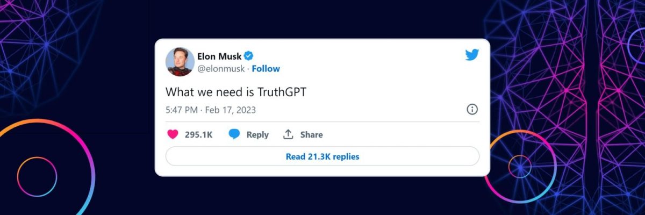Click the tweet text about TruthGPT
Viewport: 645px width, 215px height.
pyautogui.click(x=236, y=92)
